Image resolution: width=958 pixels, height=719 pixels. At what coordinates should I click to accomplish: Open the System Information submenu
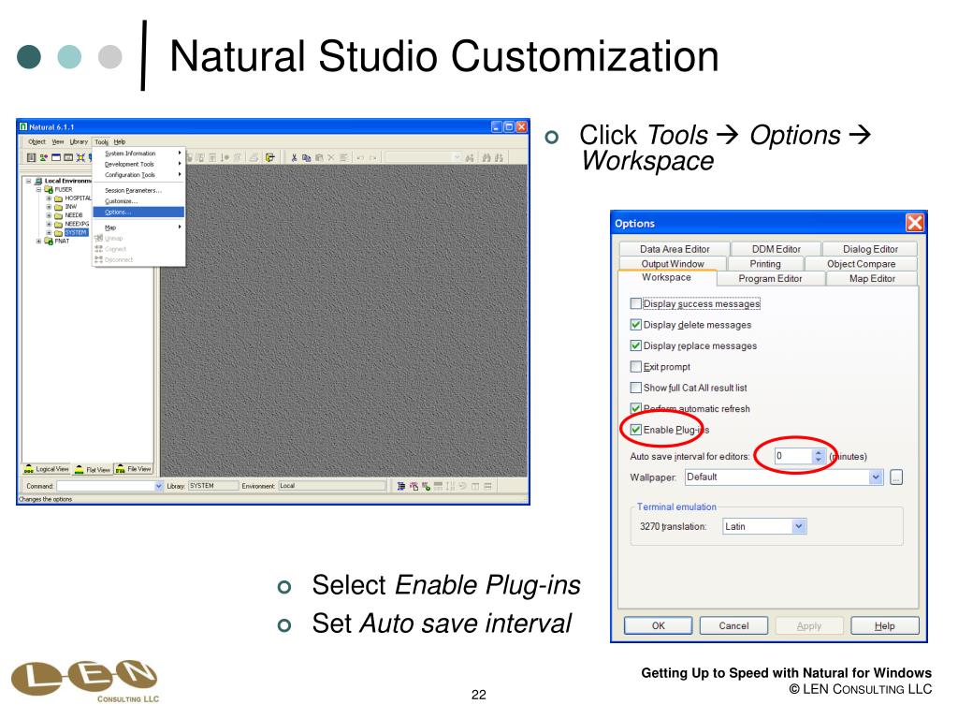point(138,154)
